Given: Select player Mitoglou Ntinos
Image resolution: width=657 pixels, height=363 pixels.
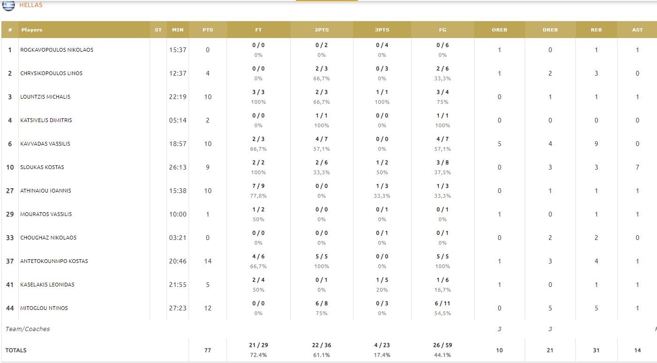Looking at the screenshot, I should pos(44,308).
